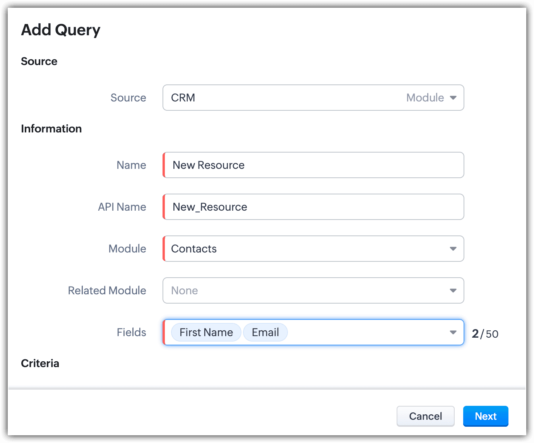Image resolution: width=534 pixels, height=443 pixels.
Task: Select the First Name field chip
Action: click(206, 332)
